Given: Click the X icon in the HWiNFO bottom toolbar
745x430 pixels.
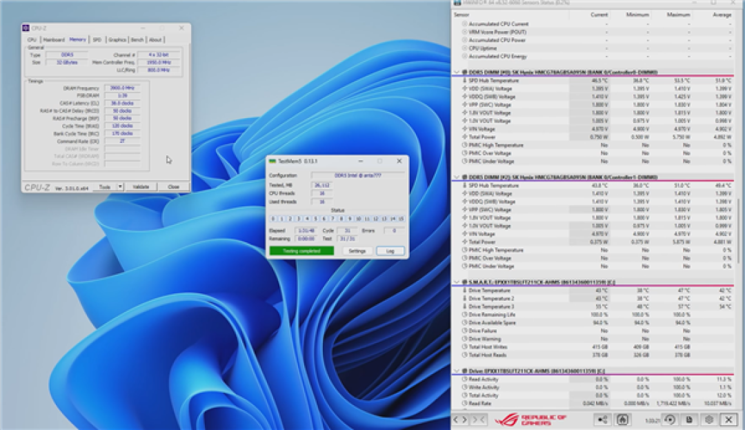Looking at the screenshot, I should click(x=728, y=420).
